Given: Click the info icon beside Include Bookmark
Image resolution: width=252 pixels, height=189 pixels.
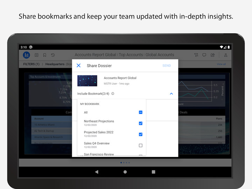Looking at the screenshot, I should (113, 93).
